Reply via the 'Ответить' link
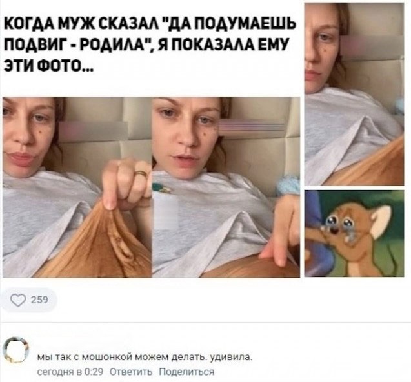This screenshot has width=411, height=382. point(130,372)
